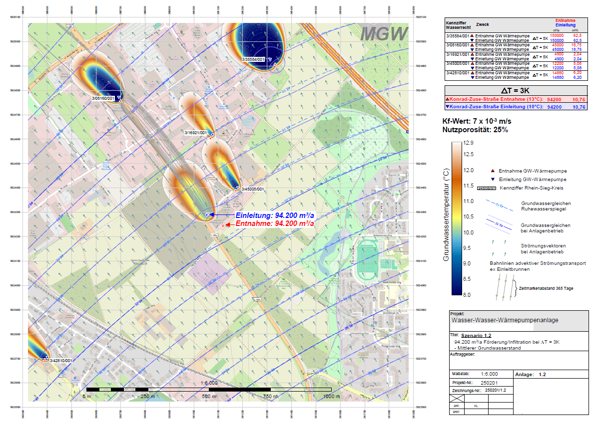The height and width of the screenshot is (422, 593).
Task: Click the 'Einleitung: 94.200 m³/a' map label
Action: pyautogui.click(x=275, y=215)
